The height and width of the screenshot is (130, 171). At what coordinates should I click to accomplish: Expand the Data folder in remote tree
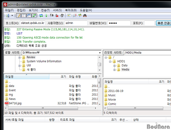click(x=115, y=66)
